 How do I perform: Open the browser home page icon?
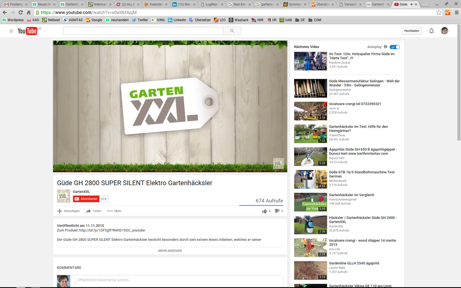(28, 12)
